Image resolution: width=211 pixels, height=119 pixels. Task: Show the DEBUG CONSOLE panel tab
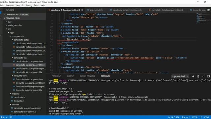coord(87,76)
